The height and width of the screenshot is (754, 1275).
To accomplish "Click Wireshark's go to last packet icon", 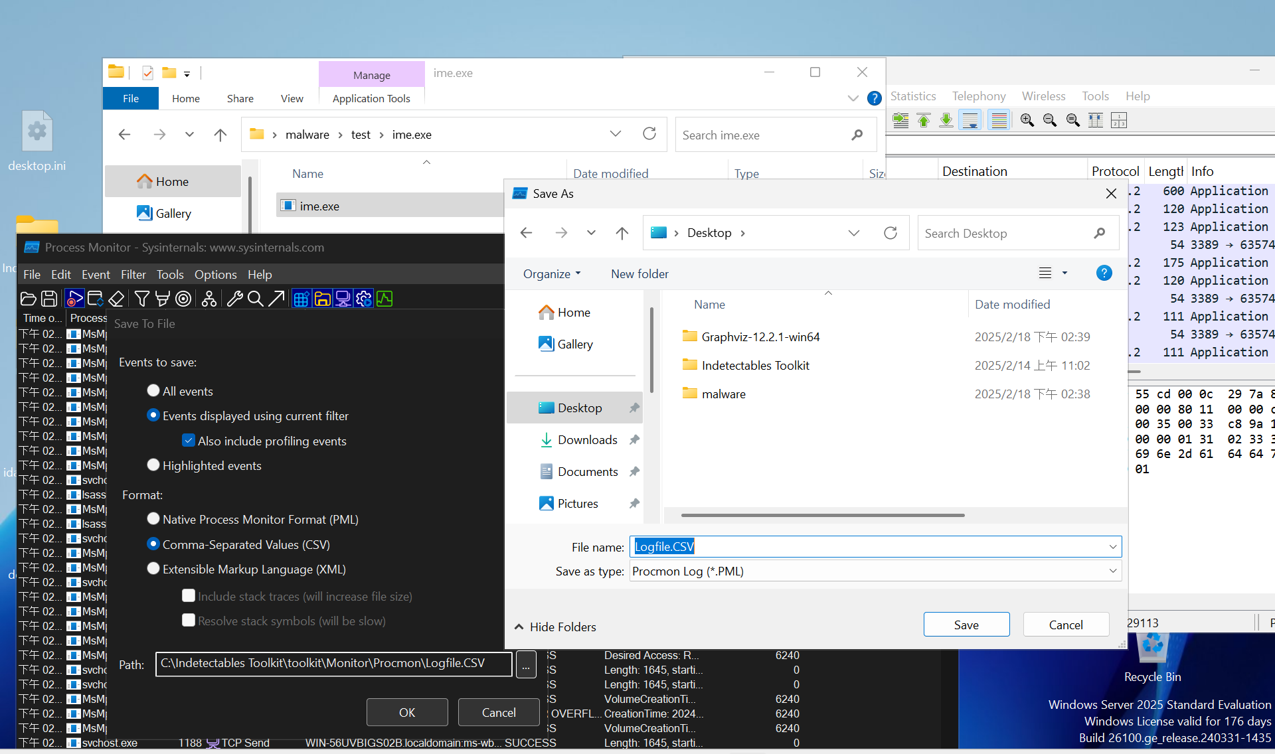I will [946, 120].
